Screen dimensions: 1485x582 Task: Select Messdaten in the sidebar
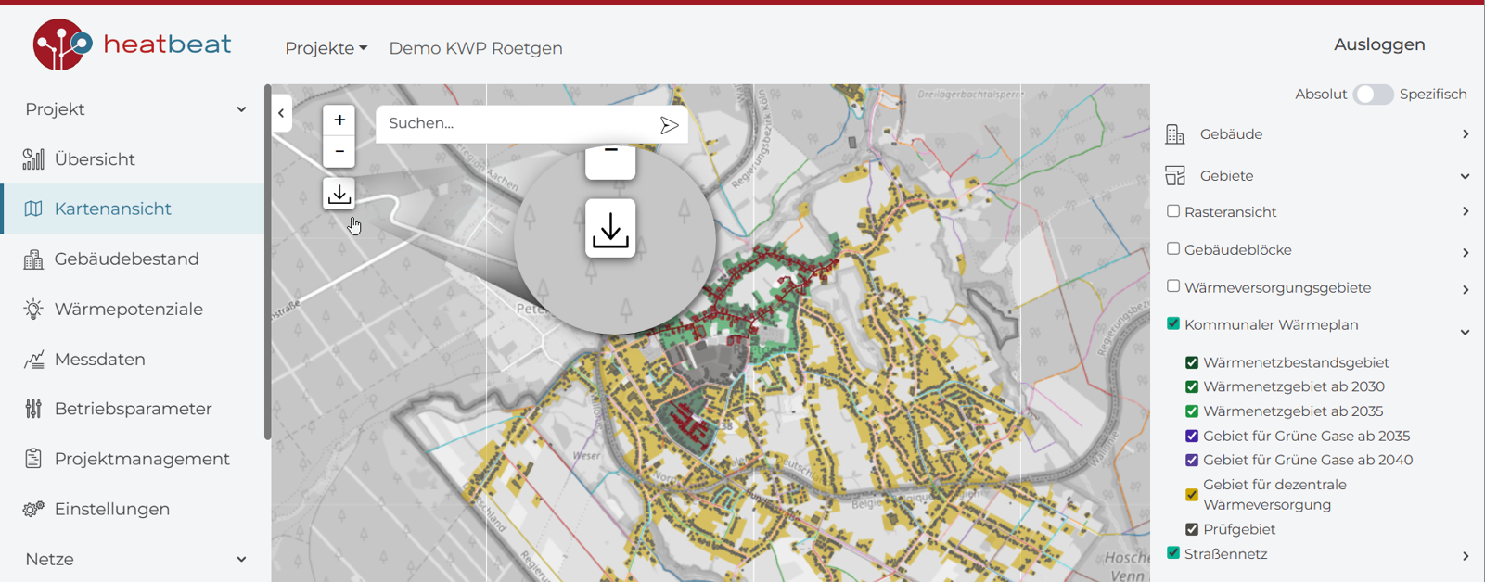(99, 360)
